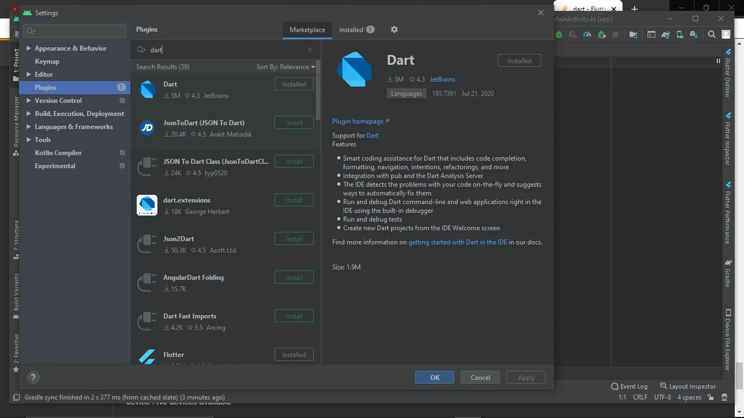The height and width of the screenshot is (418, 744).
Task: Click attach debugger to process icon
Action: click(602, 34)
